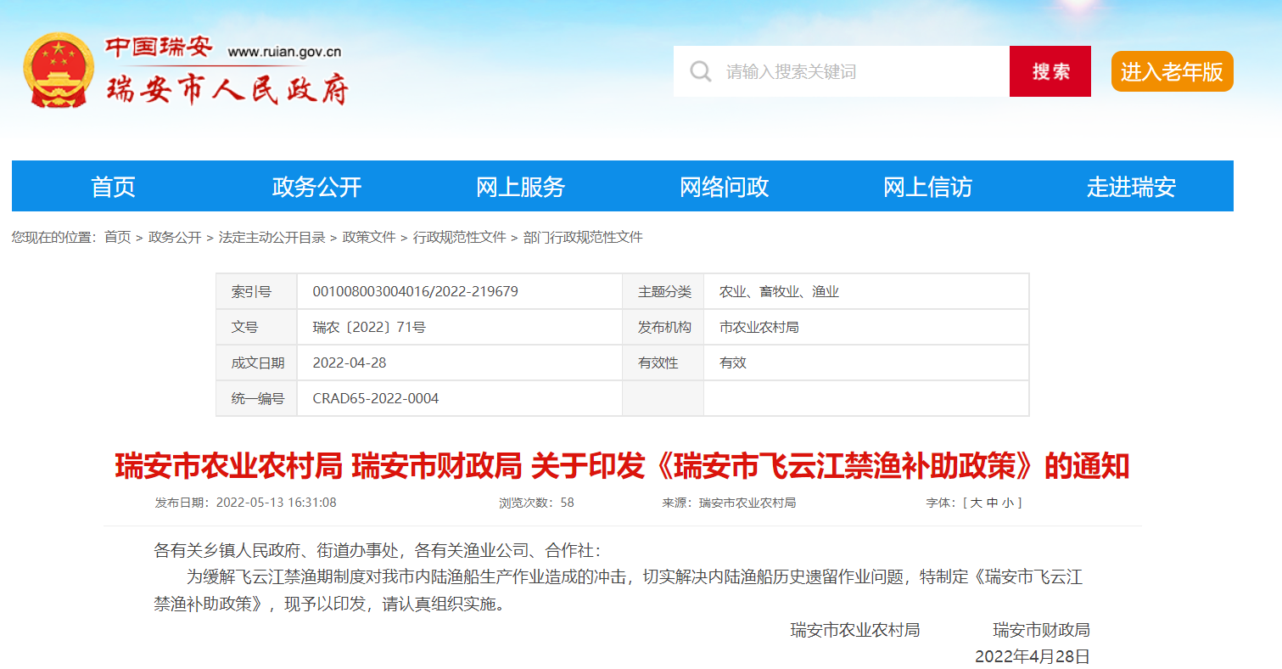
Task: Set font size to large (大)
Action: pyautogui.click(x=976, y=503)
